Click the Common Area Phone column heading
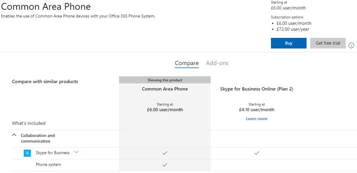The width and height of the screenshot is (357, 173). 165,89
